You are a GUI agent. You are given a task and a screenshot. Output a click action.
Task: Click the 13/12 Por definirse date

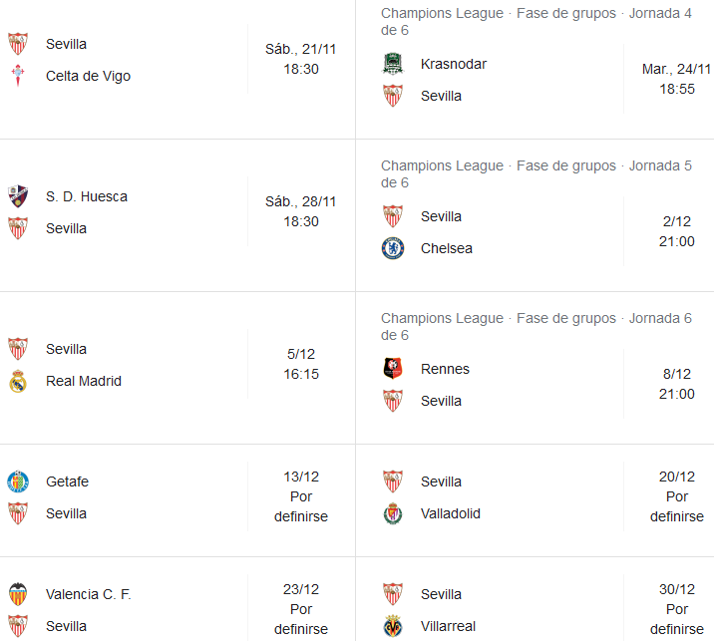(x=301, y=496)
